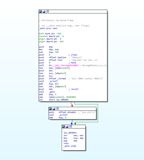Screen dimensions: 144x160
Task: Click the edit pencil icon on main block
Action: 44,11
